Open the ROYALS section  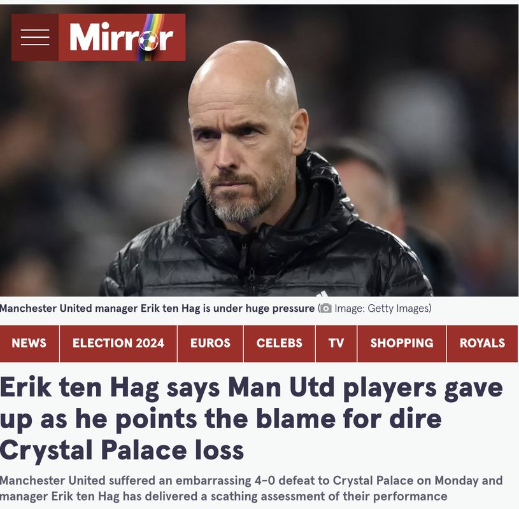point(482,344)
